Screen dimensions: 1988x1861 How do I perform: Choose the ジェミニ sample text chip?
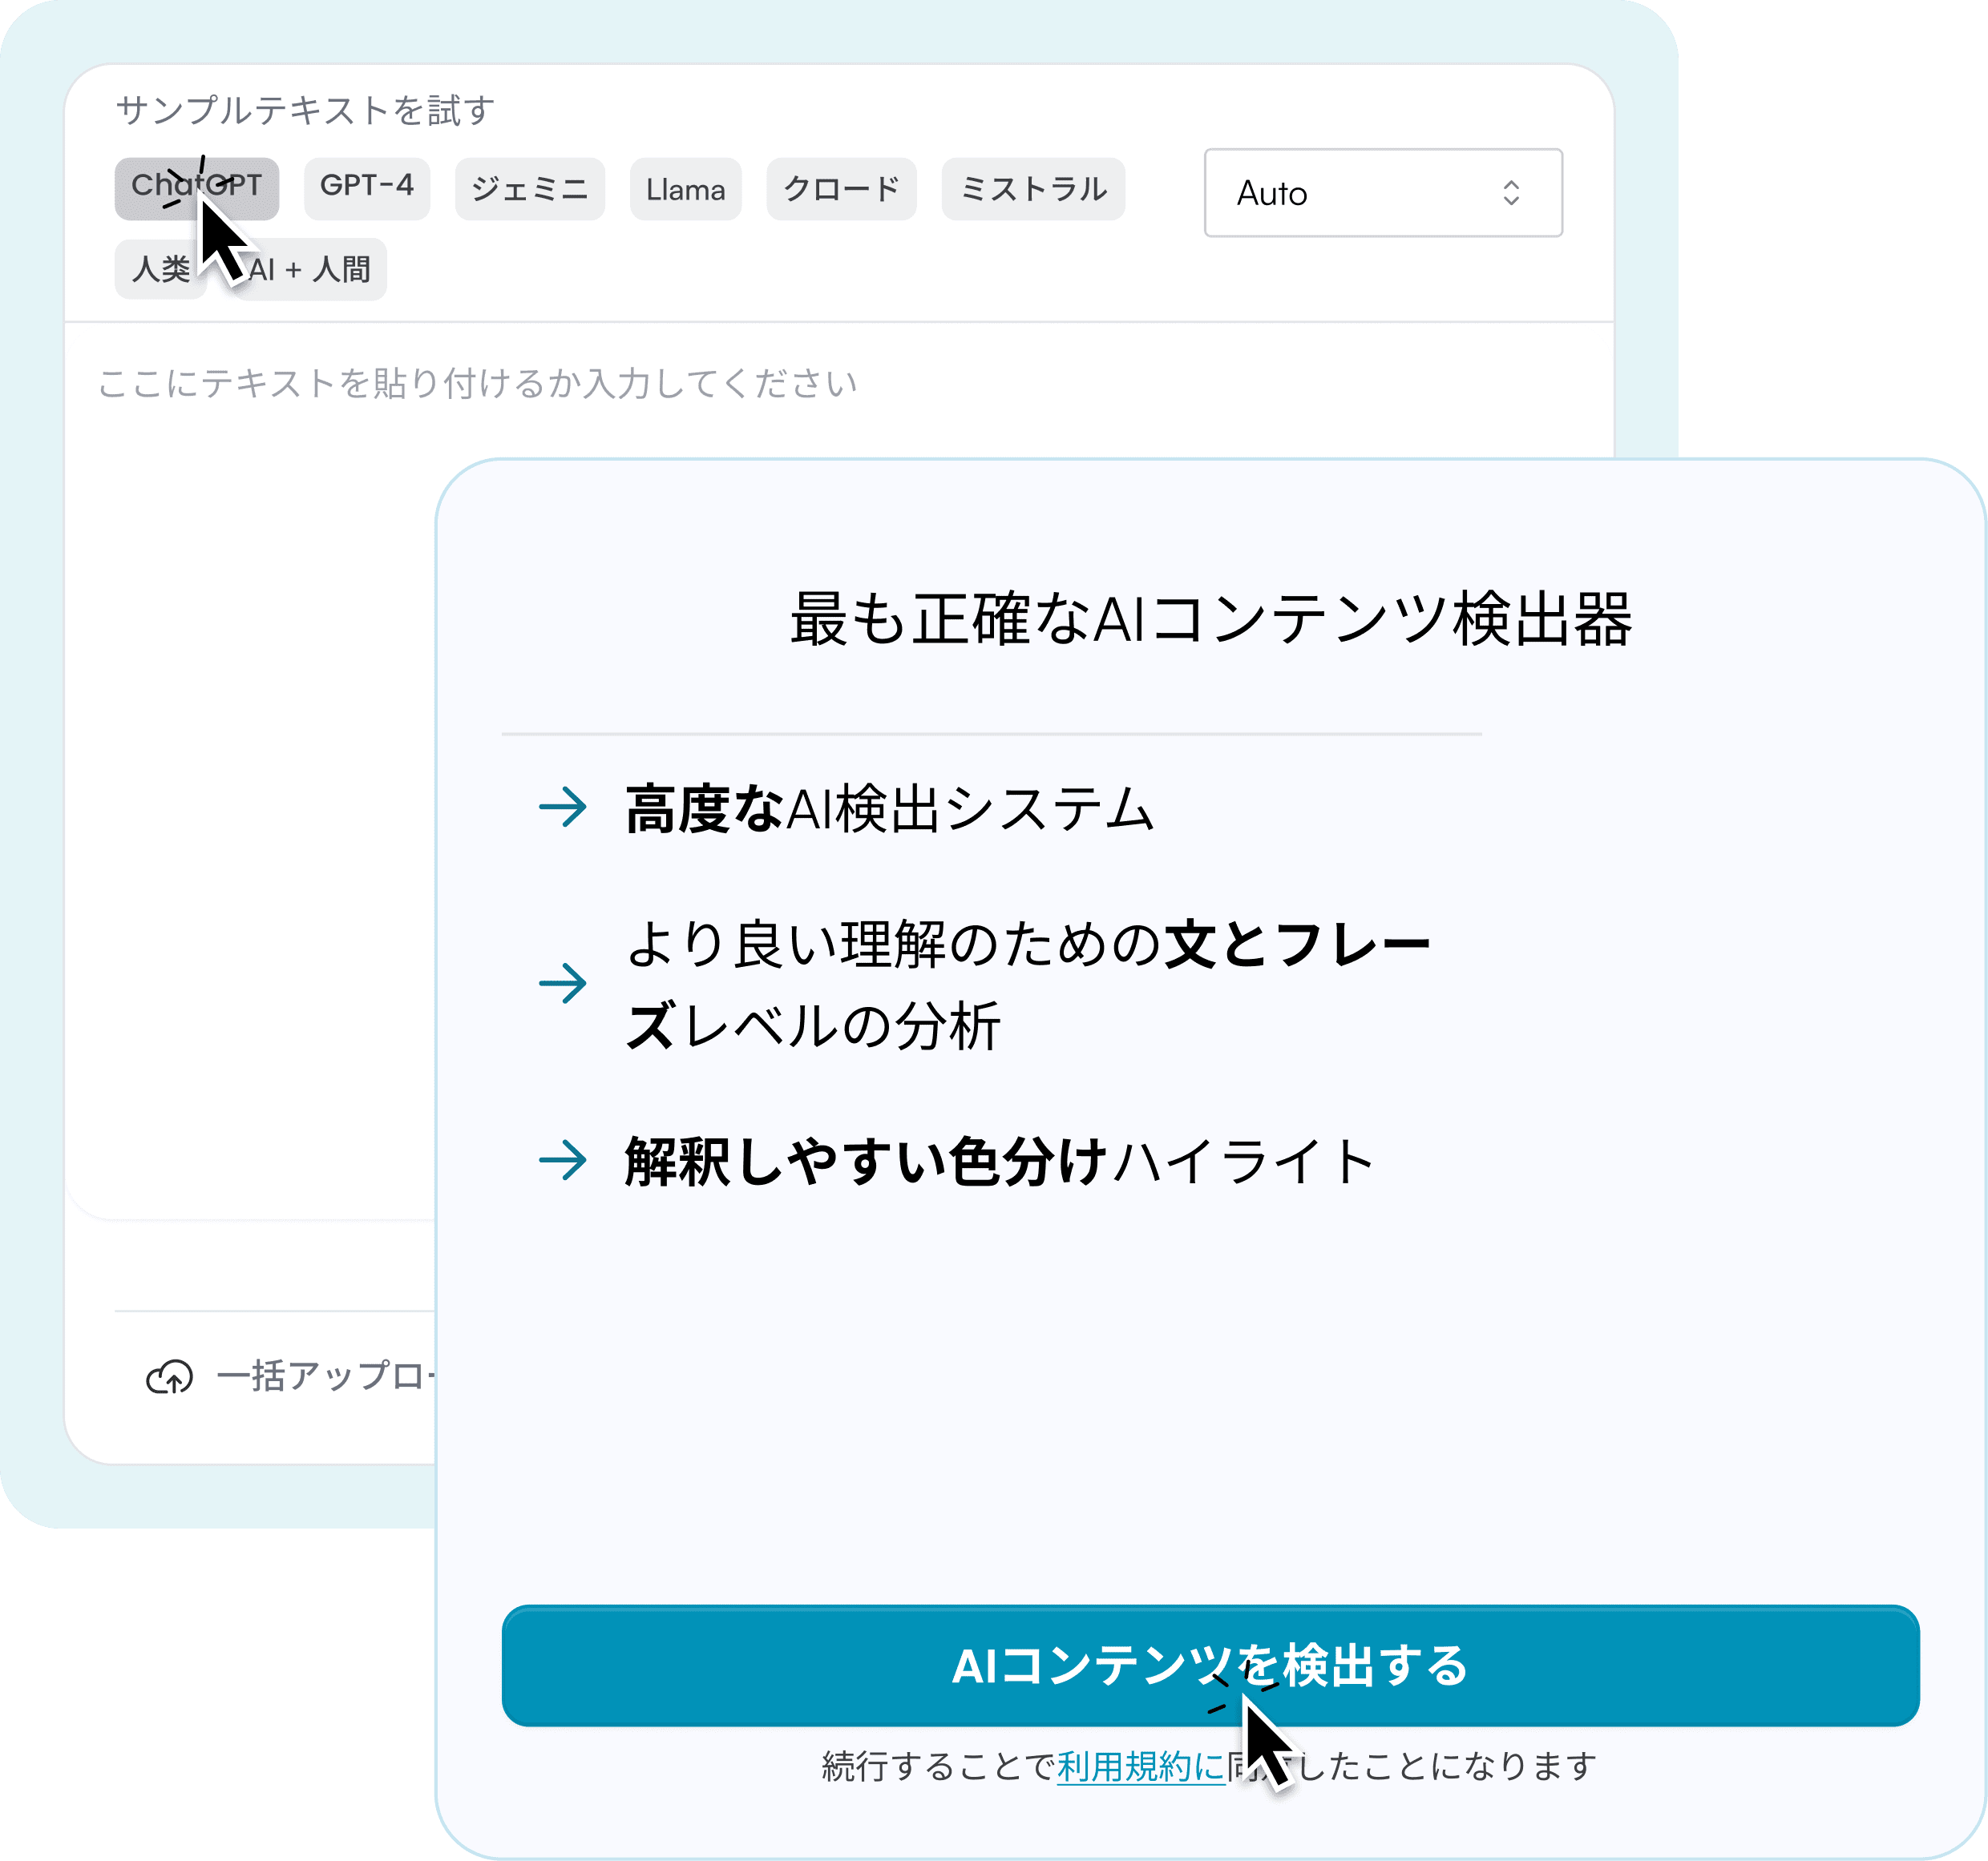(529, 189)
